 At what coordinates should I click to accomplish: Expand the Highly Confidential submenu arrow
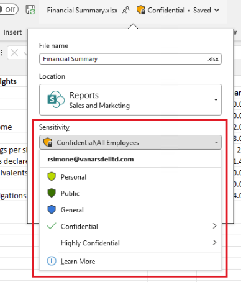(215, 242)
